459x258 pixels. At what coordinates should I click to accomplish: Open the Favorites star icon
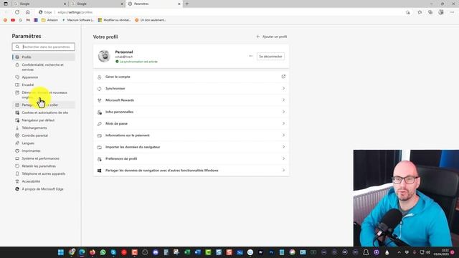(420, 12)
